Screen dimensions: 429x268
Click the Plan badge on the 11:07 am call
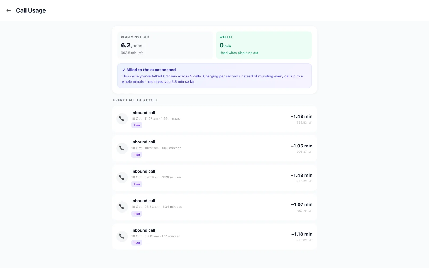[x=137, y=125]
